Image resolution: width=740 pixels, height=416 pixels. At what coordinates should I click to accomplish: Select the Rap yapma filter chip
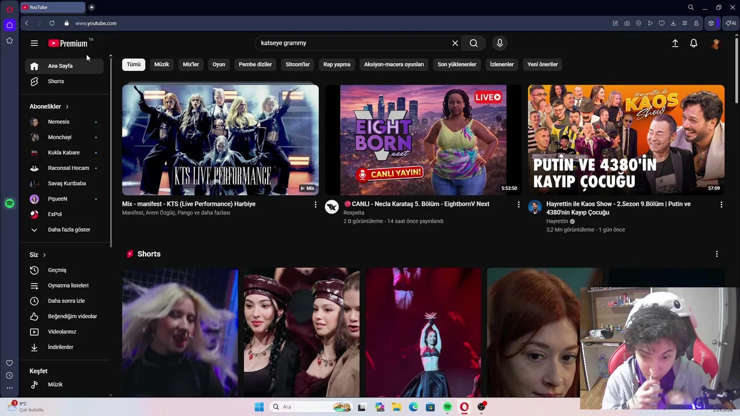pyautogui.click(x=337, y=64)
